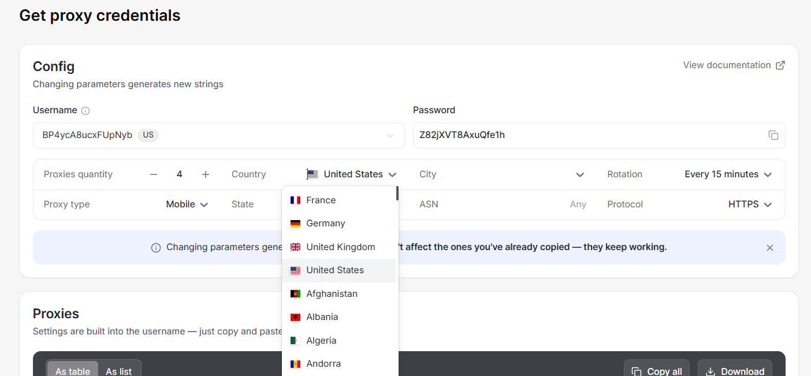Image resolution: width=811 pixels, height=376 pixels.
Task: Click the username text BP4ycA8ucxFUpNyb
Action: 87,135
